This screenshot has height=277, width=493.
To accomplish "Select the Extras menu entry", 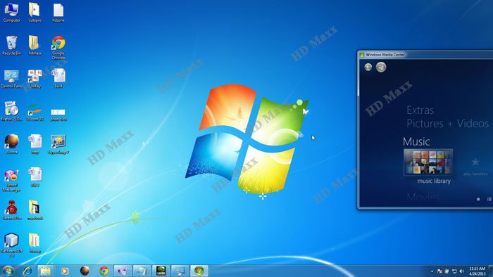I will [x=420, y=110].
